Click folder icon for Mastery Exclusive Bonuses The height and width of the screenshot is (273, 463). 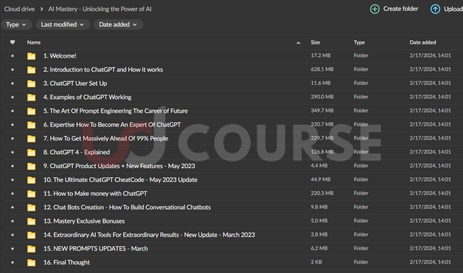(x=31, y=221)
